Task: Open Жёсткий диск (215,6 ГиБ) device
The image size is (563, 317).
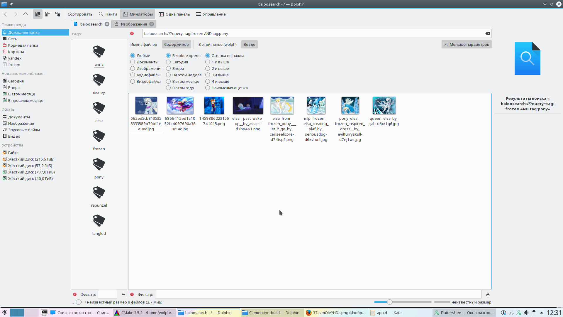Action: tap(31, 159)
